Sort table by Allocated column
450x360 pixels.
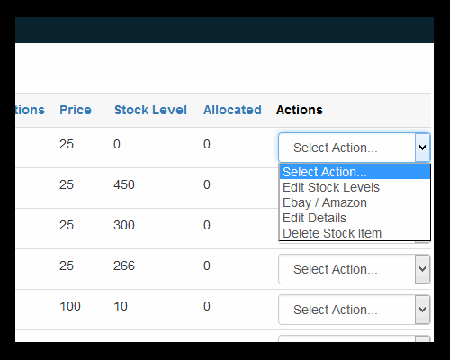coord(232,110)
